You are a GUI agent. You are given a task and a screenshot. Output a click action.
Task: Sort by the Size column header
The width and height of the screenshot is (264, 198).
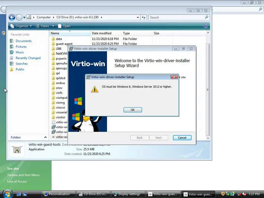[162, 33]
